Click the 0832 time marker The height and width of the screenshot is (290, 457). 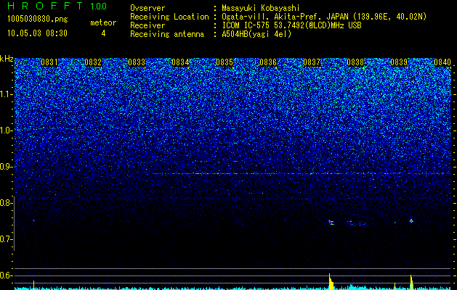(93, 62)
